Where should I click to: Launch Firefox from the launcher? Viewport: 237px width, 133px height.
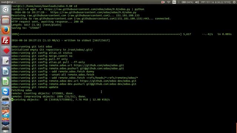6,30
